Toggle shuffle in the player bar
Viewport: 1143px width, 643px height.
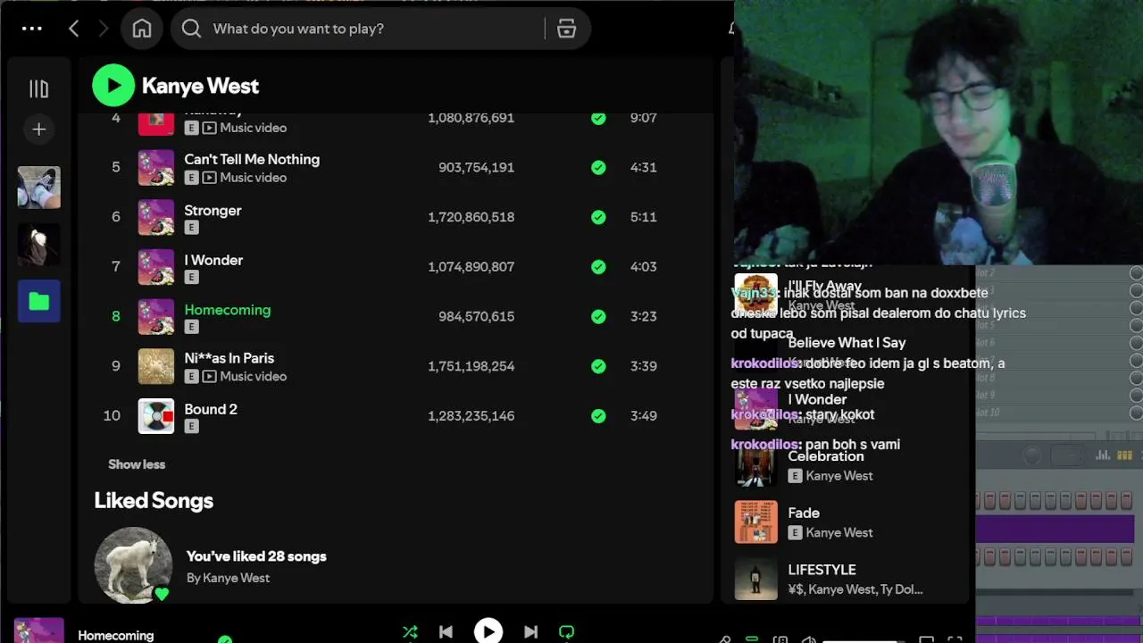(x=410, y=632)
